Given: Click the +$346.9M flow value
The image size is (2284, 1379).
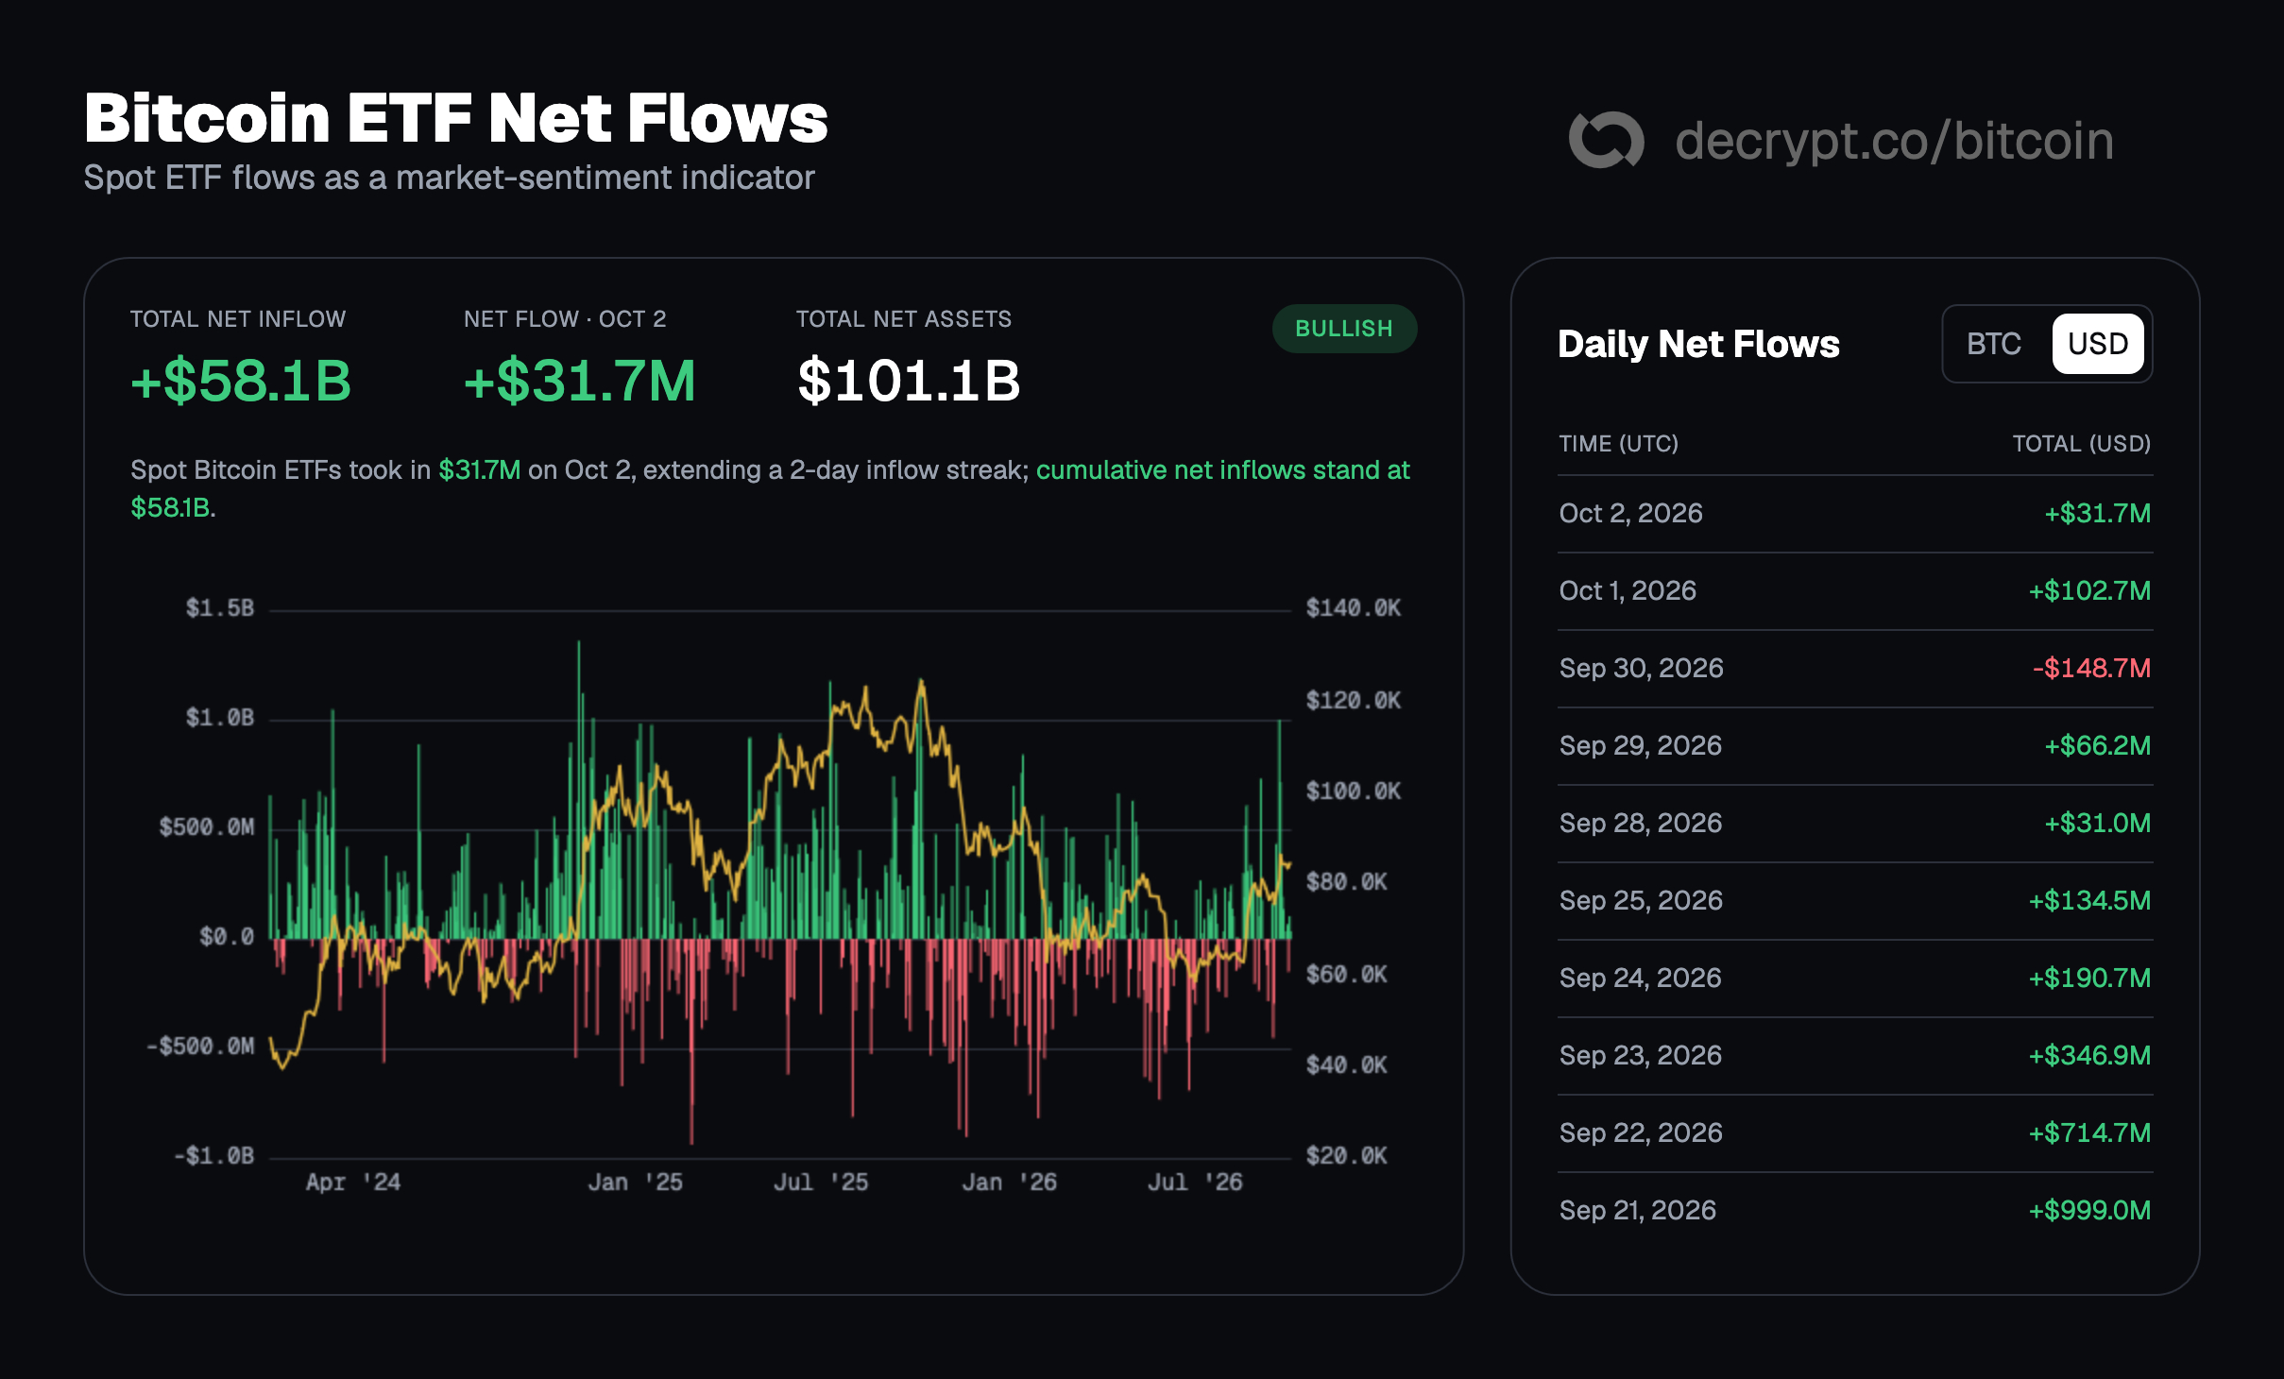Looking at the screenshot, I should (x=2089, y=1055).
